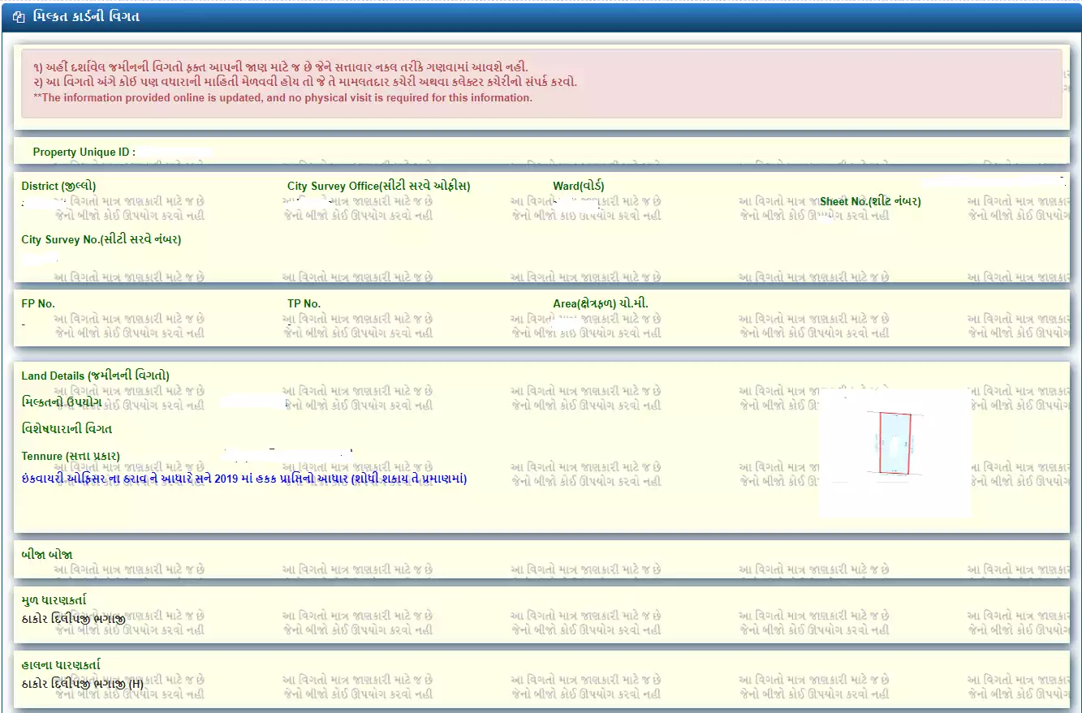1082x713 pixels.
Task: Click the Area(ક્ષેત્રફળ) ચો.મી. label
Action: point(600,303)
